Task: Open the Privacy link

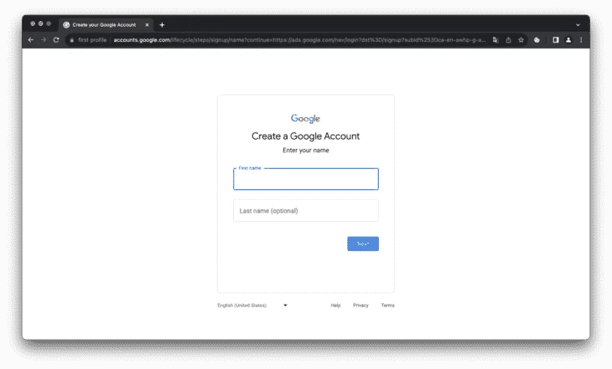Action: [x=360, y=305]
